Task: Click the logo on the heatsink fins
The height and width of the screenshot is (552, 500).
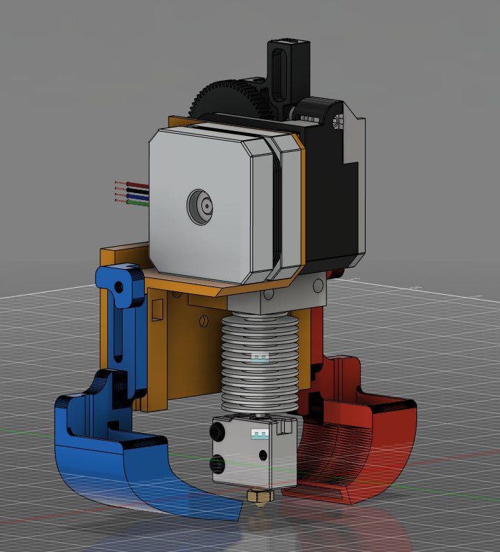Action: tap(260, 358)
